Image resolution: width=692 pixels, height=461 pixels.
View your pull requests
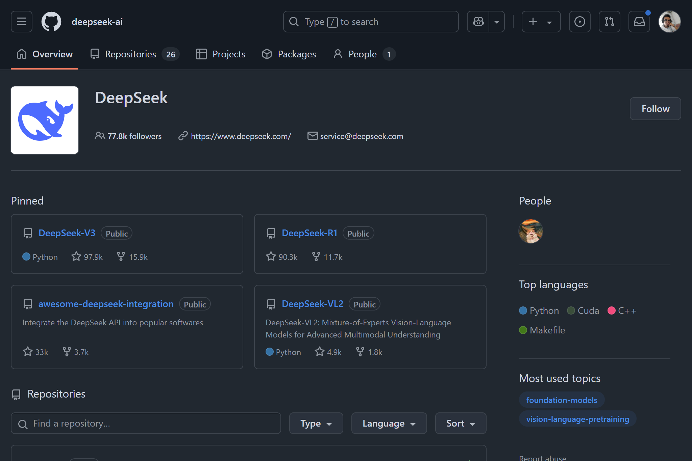pos(609,21)
